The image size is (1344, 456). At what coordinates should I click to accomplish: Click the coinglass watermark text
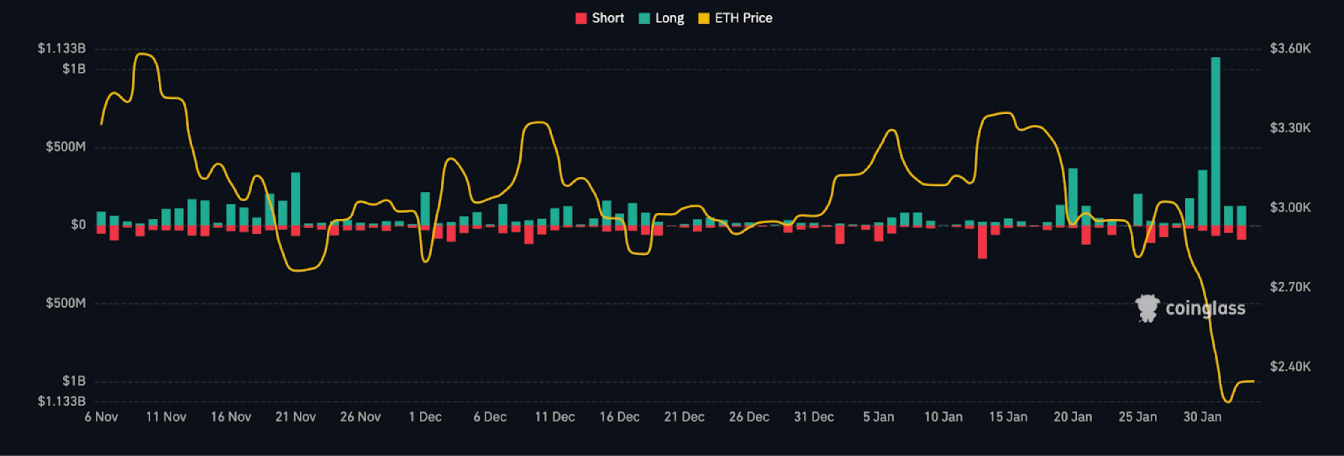coord(1205,308)
